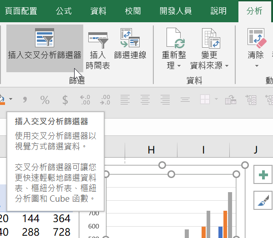Click tallest gray chart bar

coord(230,215)
